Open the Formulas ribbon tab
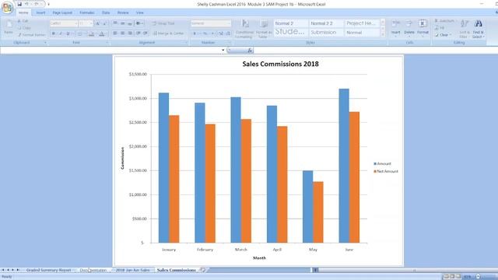 [86, 12]
